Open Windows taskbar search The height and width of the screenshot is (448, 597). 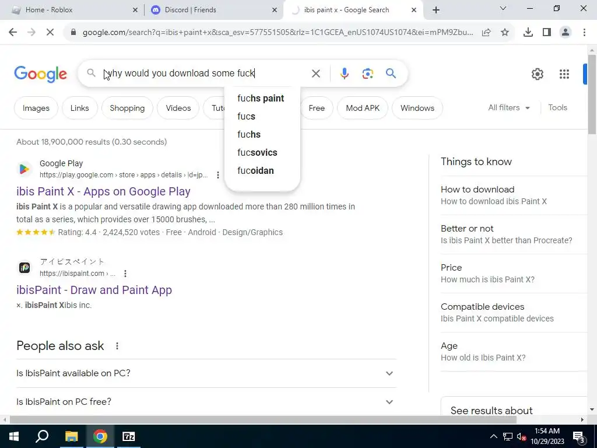point(42,436)
